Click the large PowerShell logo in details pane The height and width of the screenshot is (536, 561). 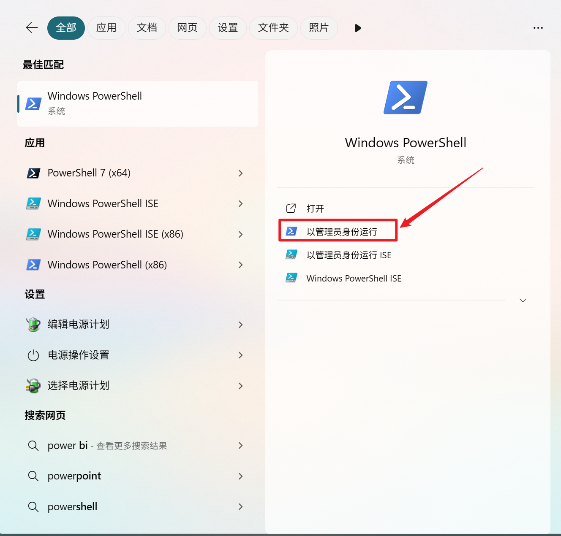406,97
